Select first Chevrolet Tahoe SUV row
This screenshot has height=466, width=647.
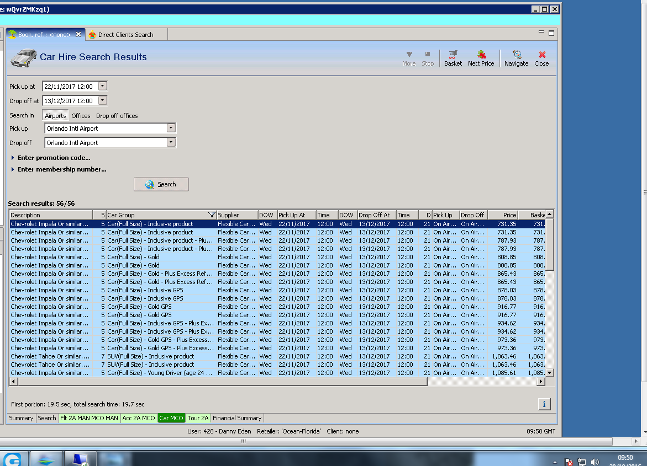coord(277,356)
